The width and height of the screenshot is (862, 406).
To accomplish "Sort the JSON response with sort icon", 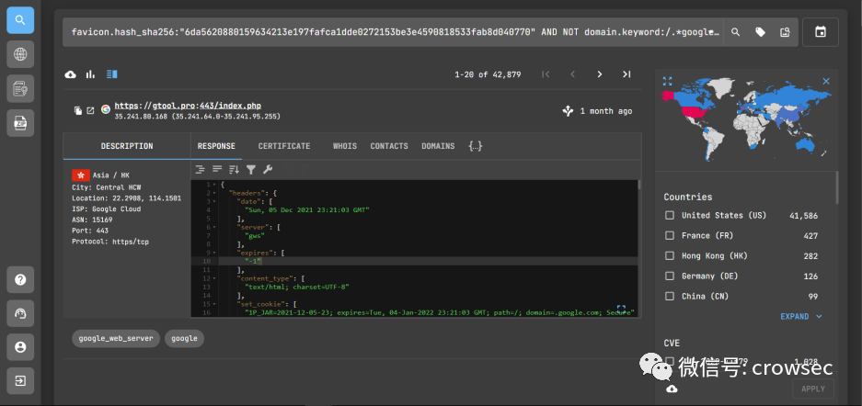I will pos(235,170).
